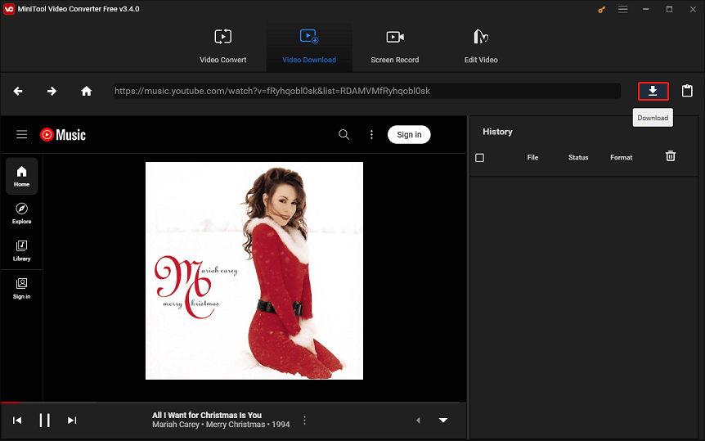Go forward with the right arrow
The image size is (705, 441).
coord(52,92)
